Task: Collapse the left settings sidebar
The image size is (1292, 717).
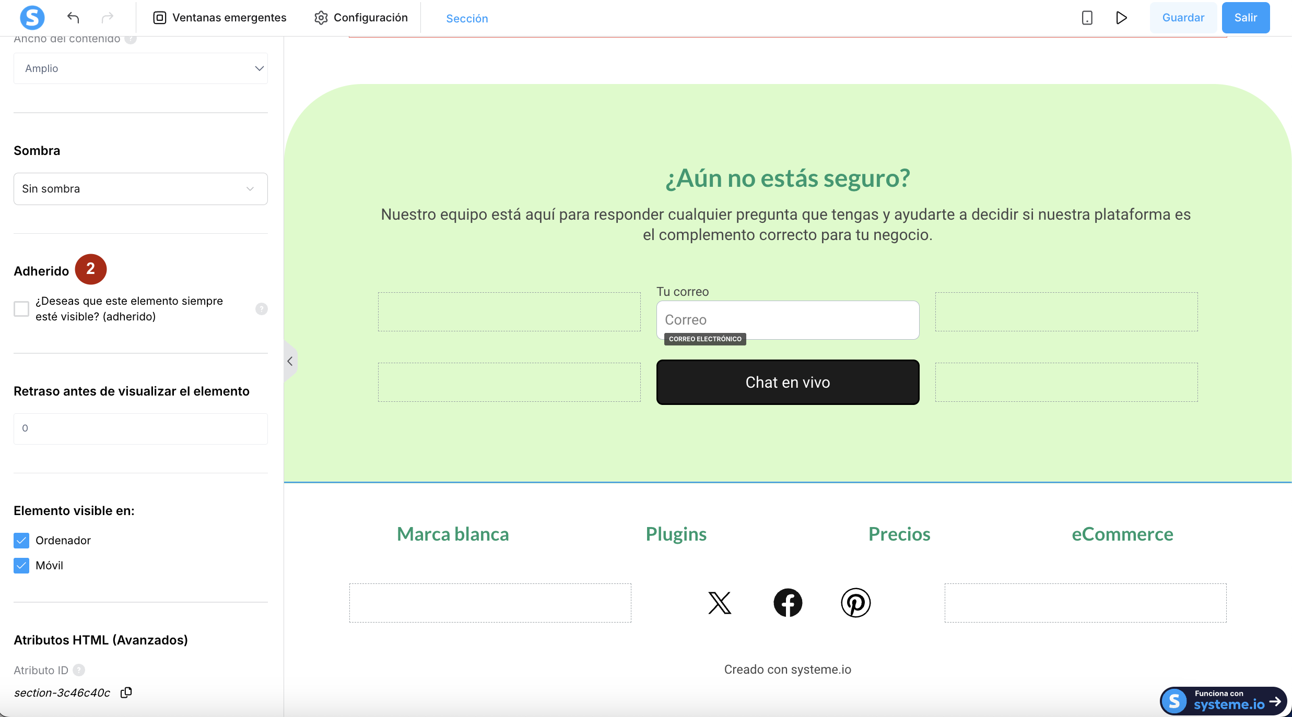Action: point(290,361)
